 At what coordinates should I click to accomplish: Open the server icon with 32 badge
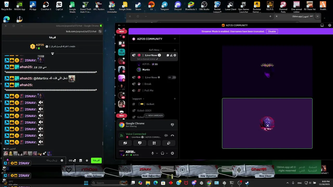pyautogui.click(x=121, y=43)
